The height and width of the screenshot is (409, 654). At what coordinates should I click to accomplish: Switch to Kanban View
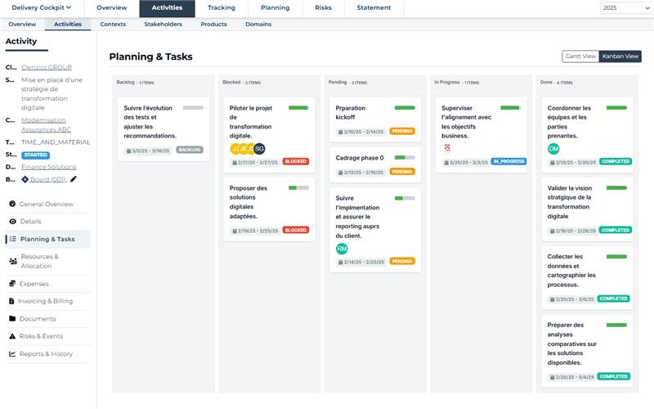620,56
